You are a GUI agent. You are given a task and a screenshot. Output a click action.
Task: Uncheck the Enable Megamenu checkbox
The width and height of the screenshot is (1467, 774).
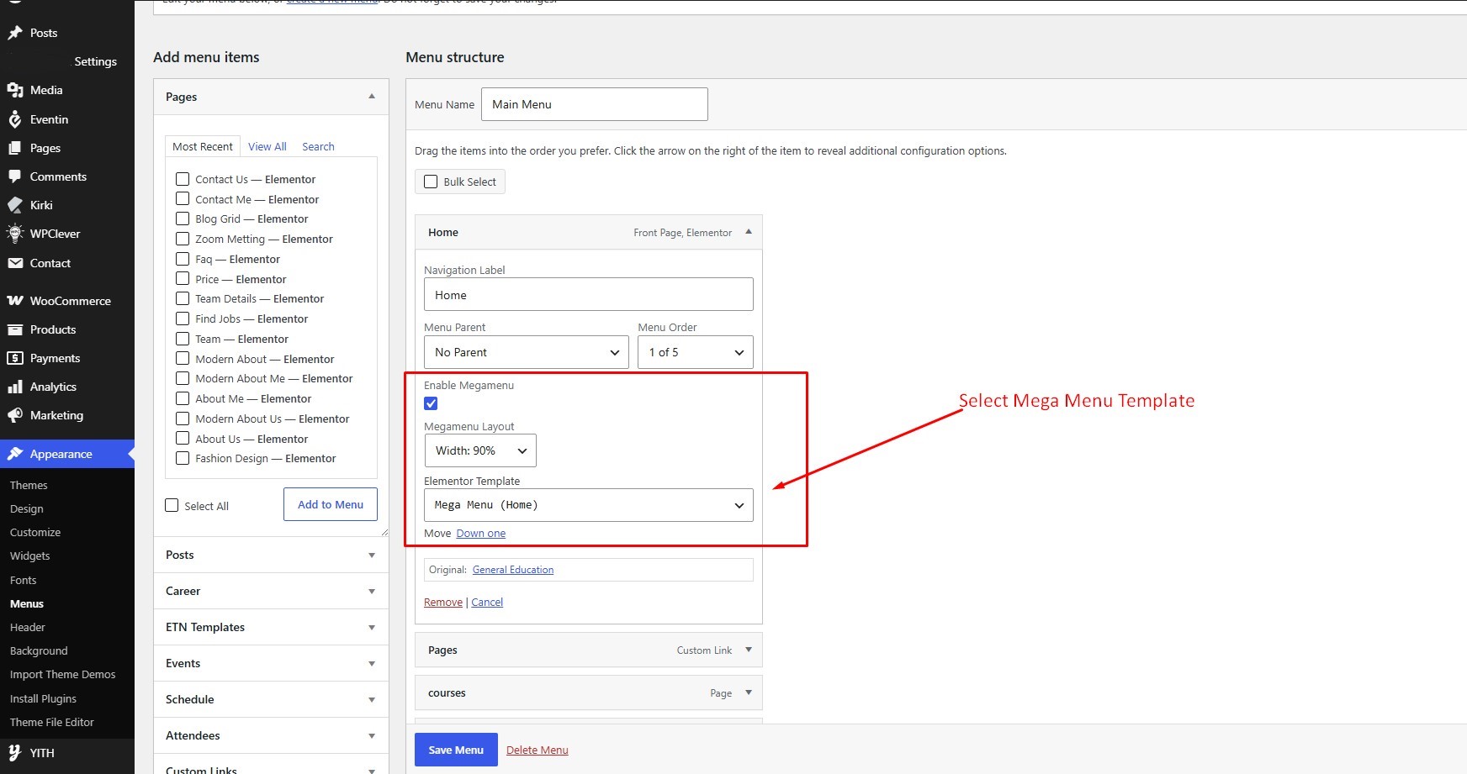pyautogui.click(x=431, y=403)
